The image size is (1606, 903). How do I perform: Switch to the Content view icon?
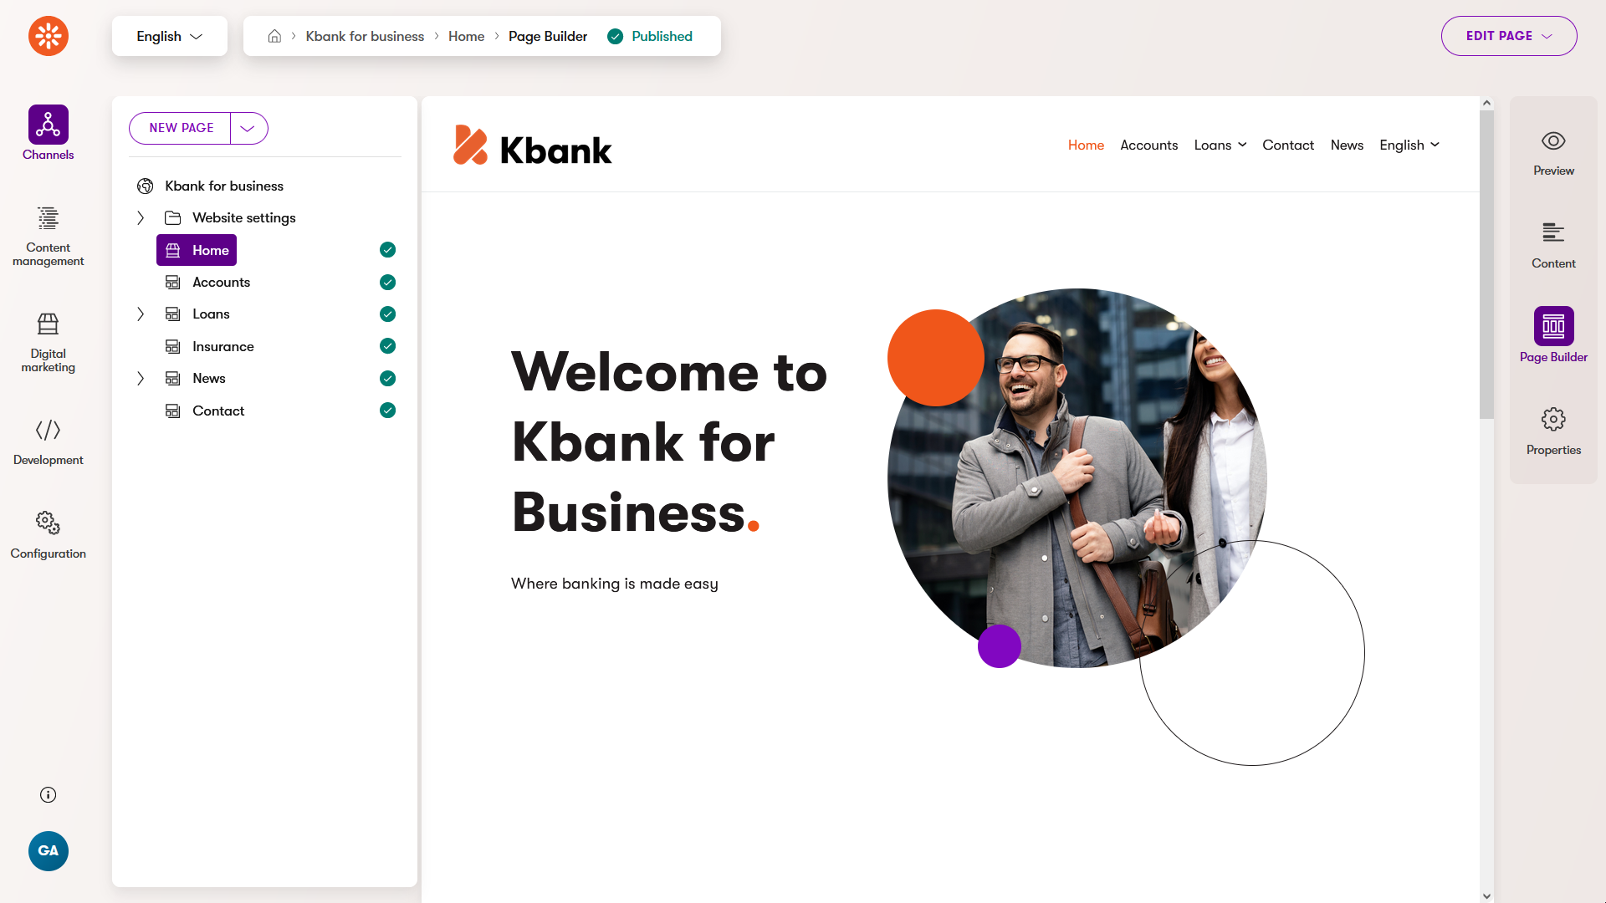pyautogui.click(x=1553, y=233)
